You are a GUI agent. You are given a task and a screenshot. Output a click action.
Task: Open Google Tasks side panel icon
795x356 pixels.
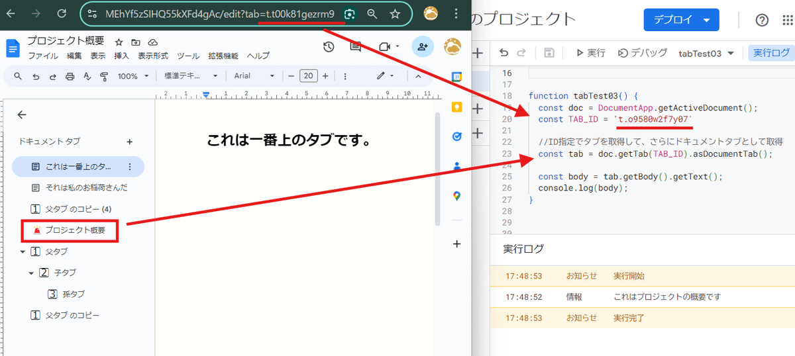pyautogui.click(x=456, y=136)
